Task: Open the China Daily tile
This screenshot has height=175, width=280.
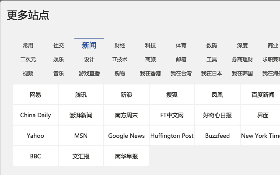Action: pyautogui.click(x=35, y=115)
